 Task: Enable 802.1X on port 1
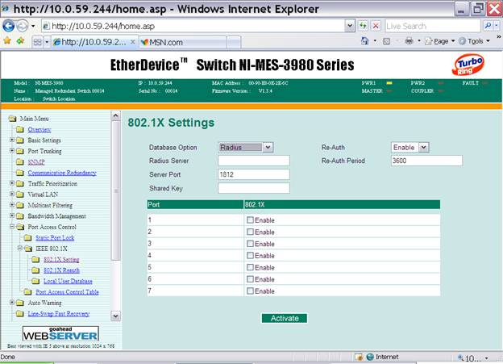(x=250, y=220)
